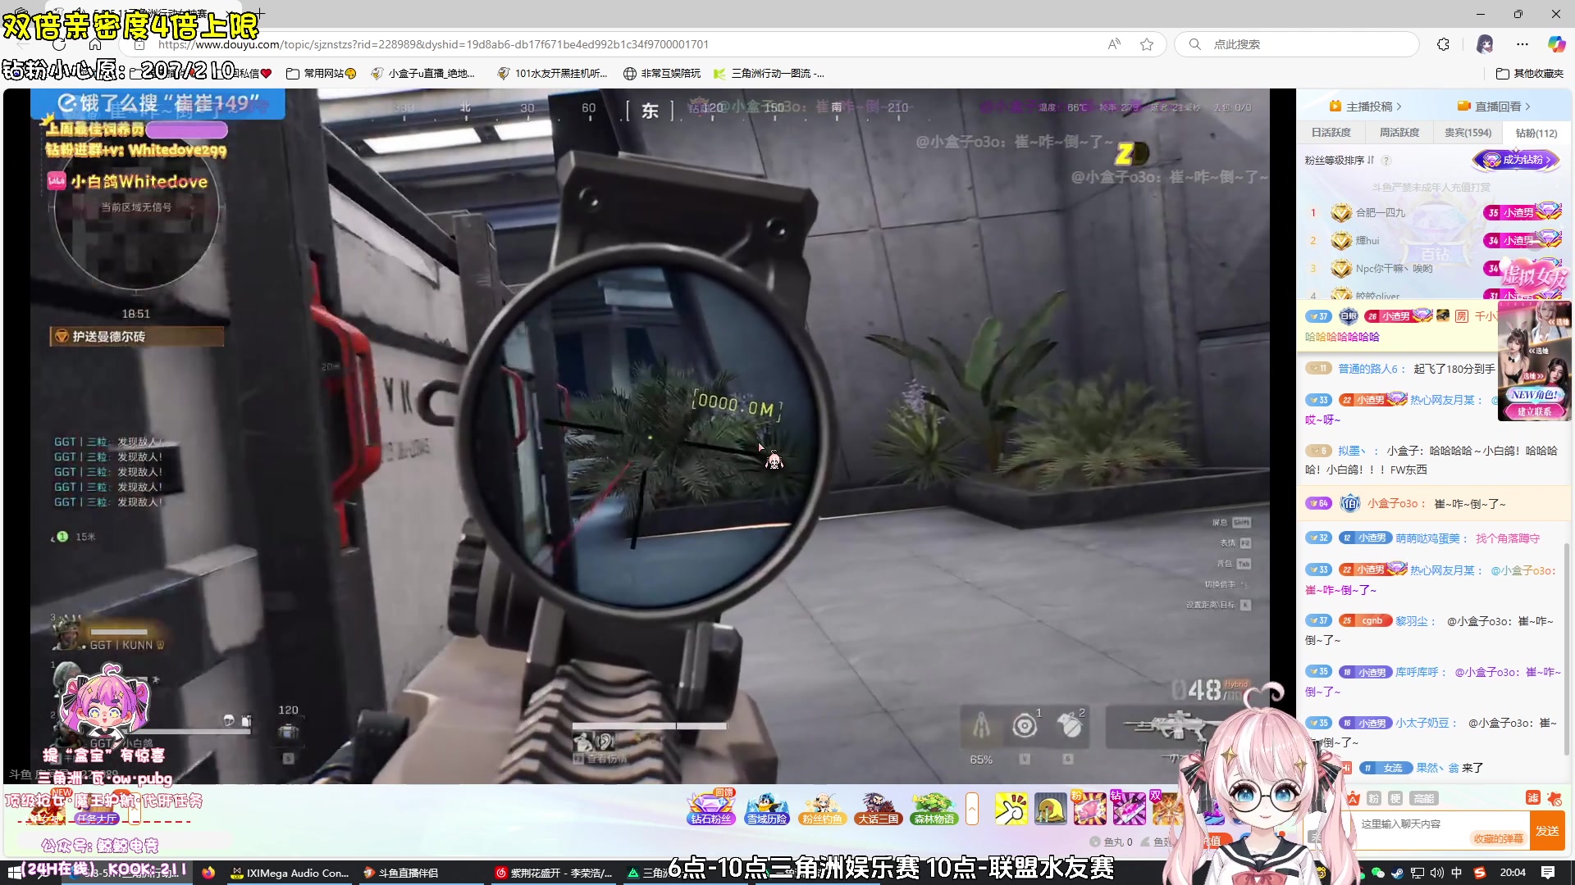Open 收藏的弹幕 saved danmaku

point(1498,838)
